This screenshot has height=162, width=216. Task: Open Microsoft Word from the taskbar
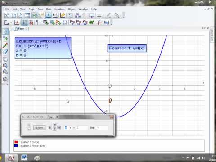(24, 157)
